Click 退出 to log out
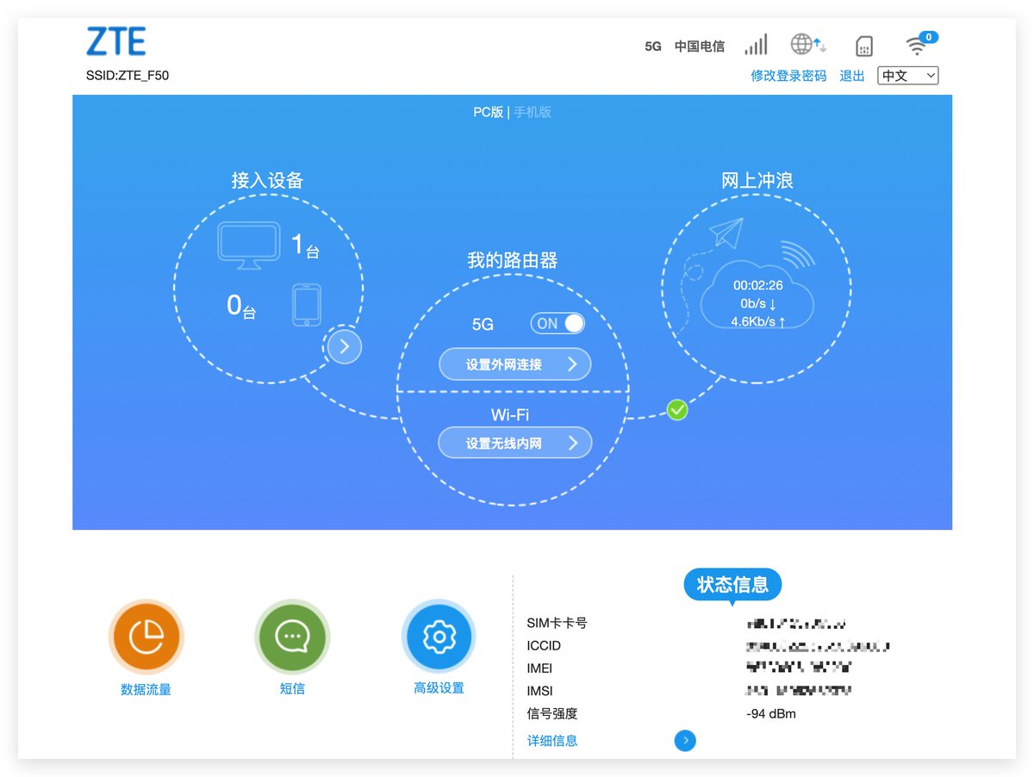 [x=851, y=76]
